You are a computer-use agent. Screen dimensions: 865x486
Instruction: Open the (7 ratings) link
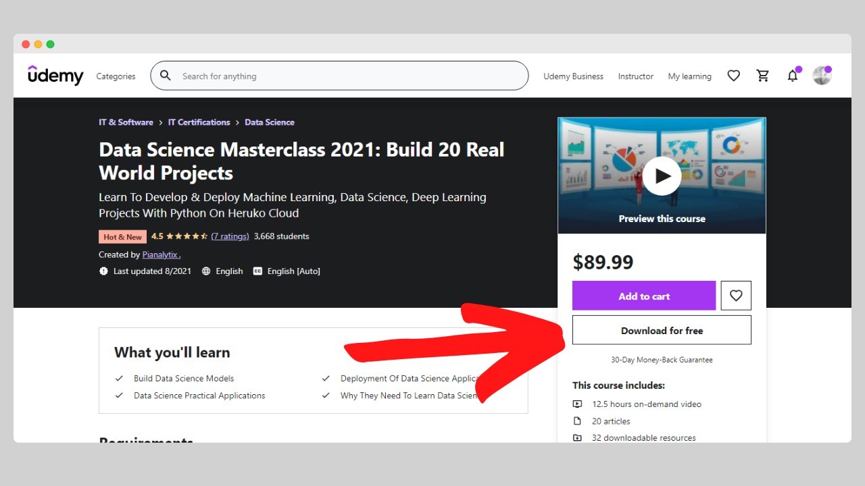click(230, 236)
